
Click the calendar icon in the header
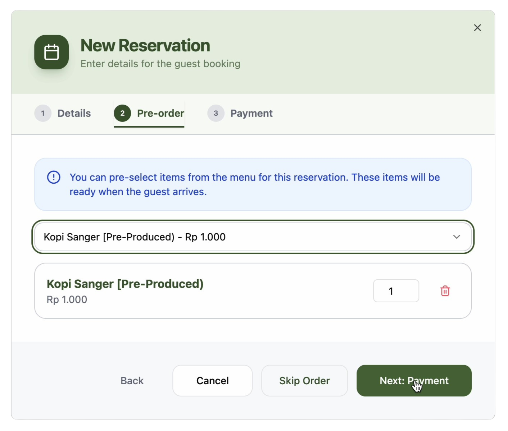(51, 52)
